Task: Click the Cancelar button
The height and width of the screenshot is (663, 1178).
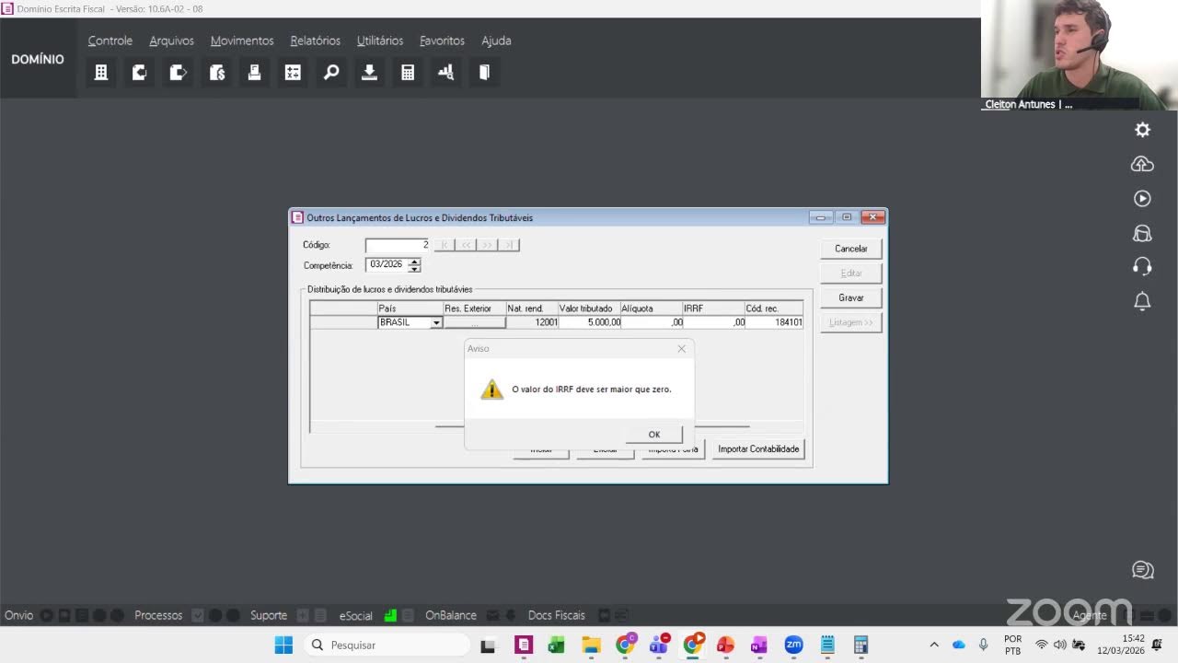Action: point(851,249)
